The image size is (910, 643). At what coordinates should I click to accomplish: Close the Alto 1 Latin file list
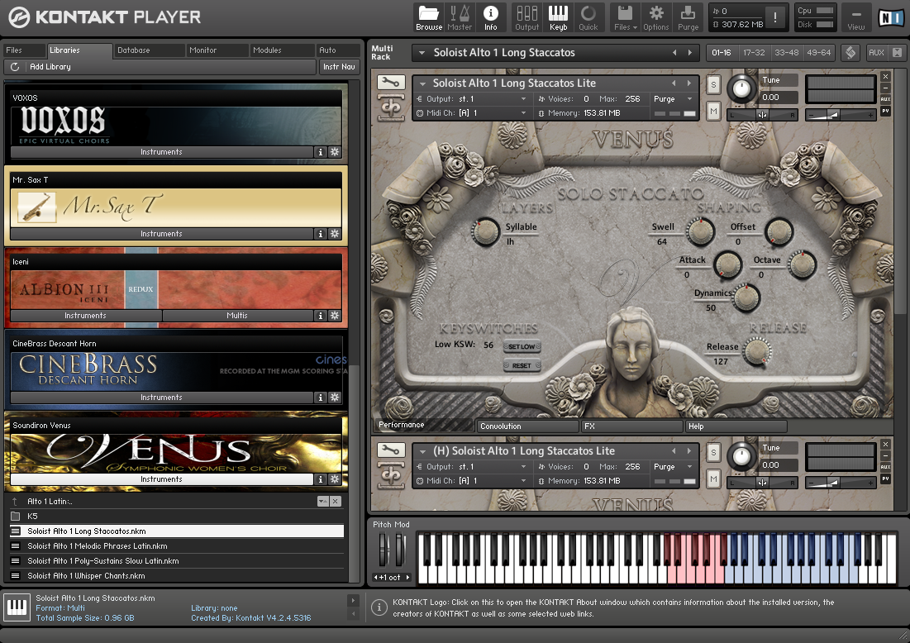point(336,502)
